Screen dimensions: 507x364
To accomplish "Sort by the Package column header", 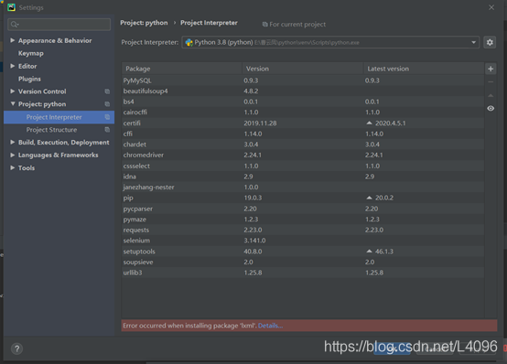I will 182,69.
